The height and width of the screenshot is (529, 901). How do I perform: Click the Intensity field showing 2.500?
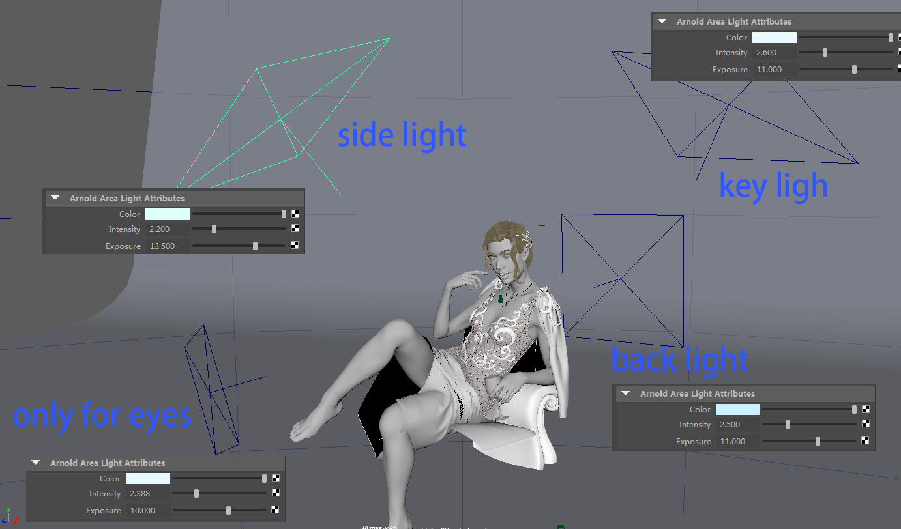(738, 424)
